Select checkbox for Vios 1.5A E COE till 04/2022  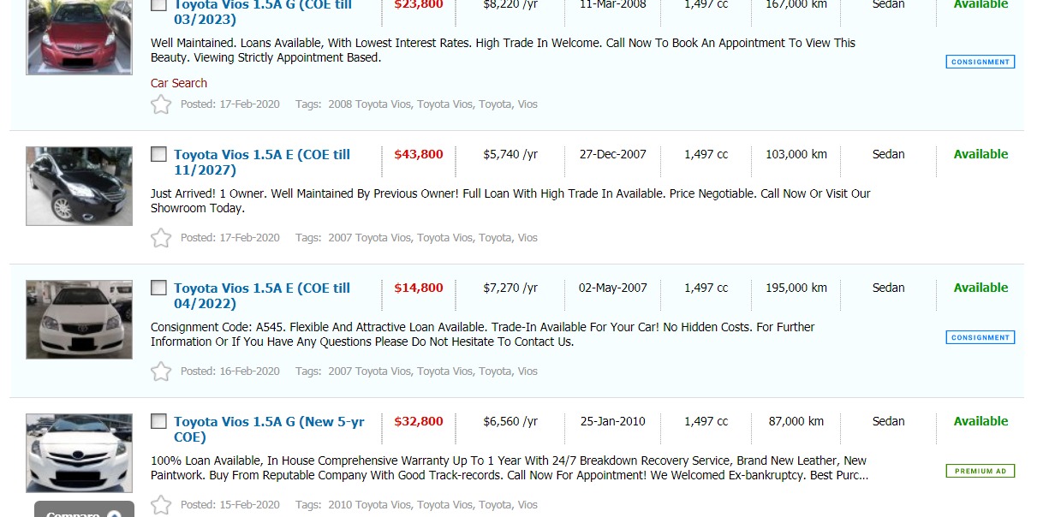coord(159,288)
